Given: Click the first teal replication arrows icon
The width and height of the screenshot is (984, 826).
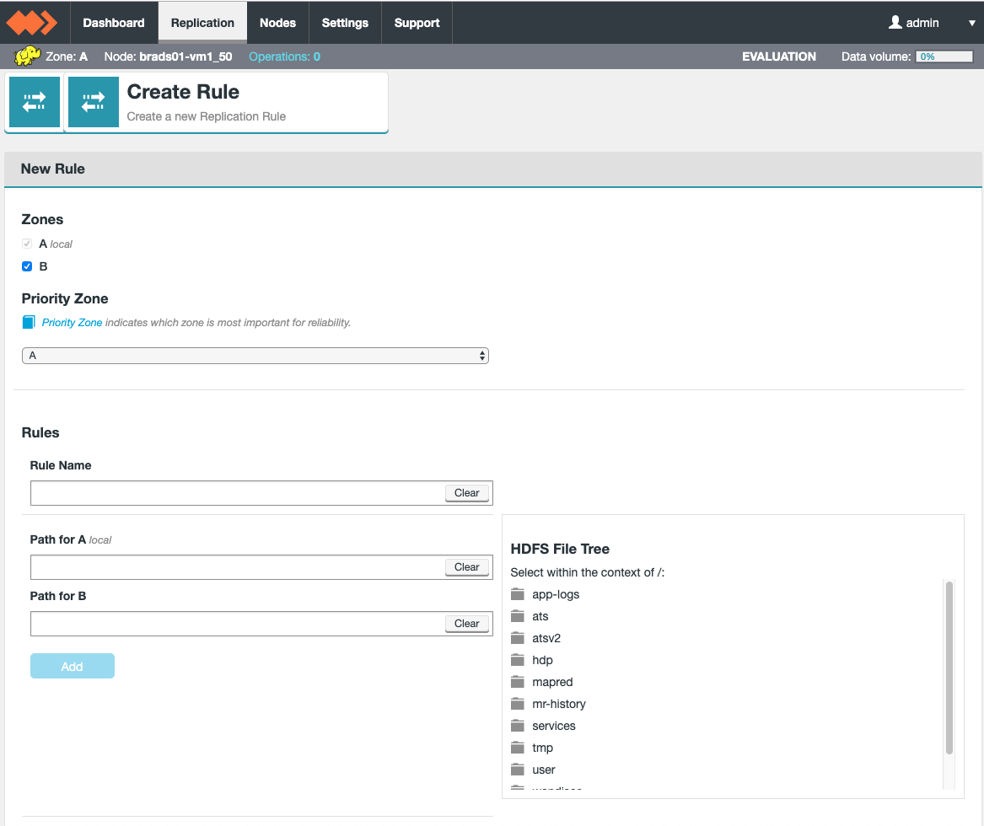Looking at the screenshot, I should pyautogui.click(x=35, y=102).
